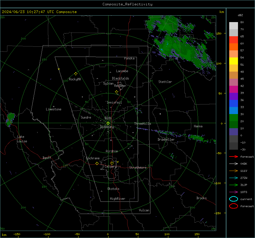Click the Calgary map label

110,166
